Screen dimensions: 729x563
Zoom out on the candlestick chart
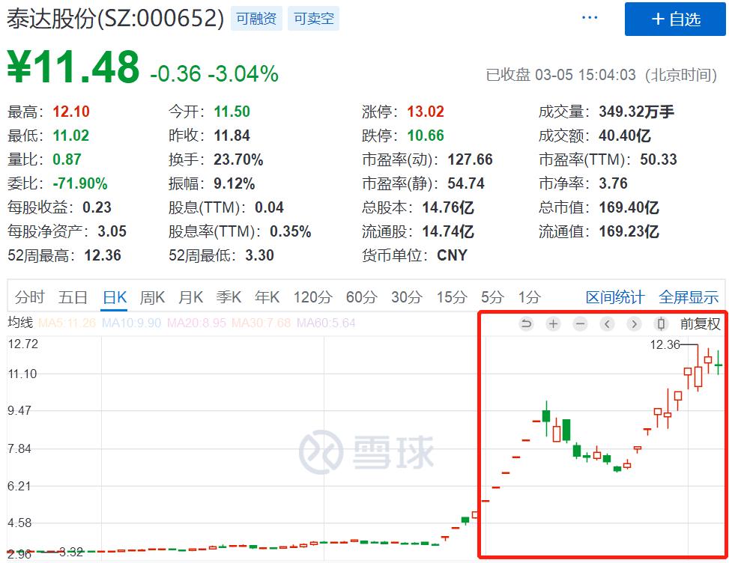tap(579, 323)
